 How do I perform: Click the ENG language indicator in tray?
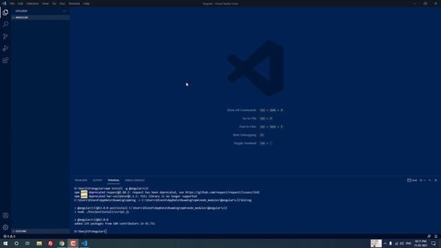(x=409, y=243)
